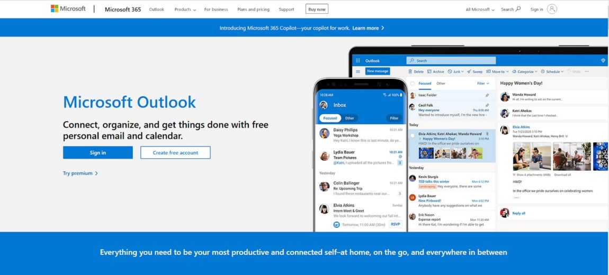Follow the Learn more link in Copilot banner
The width and height of the screenshot is (609, 275).
(368, 28)
